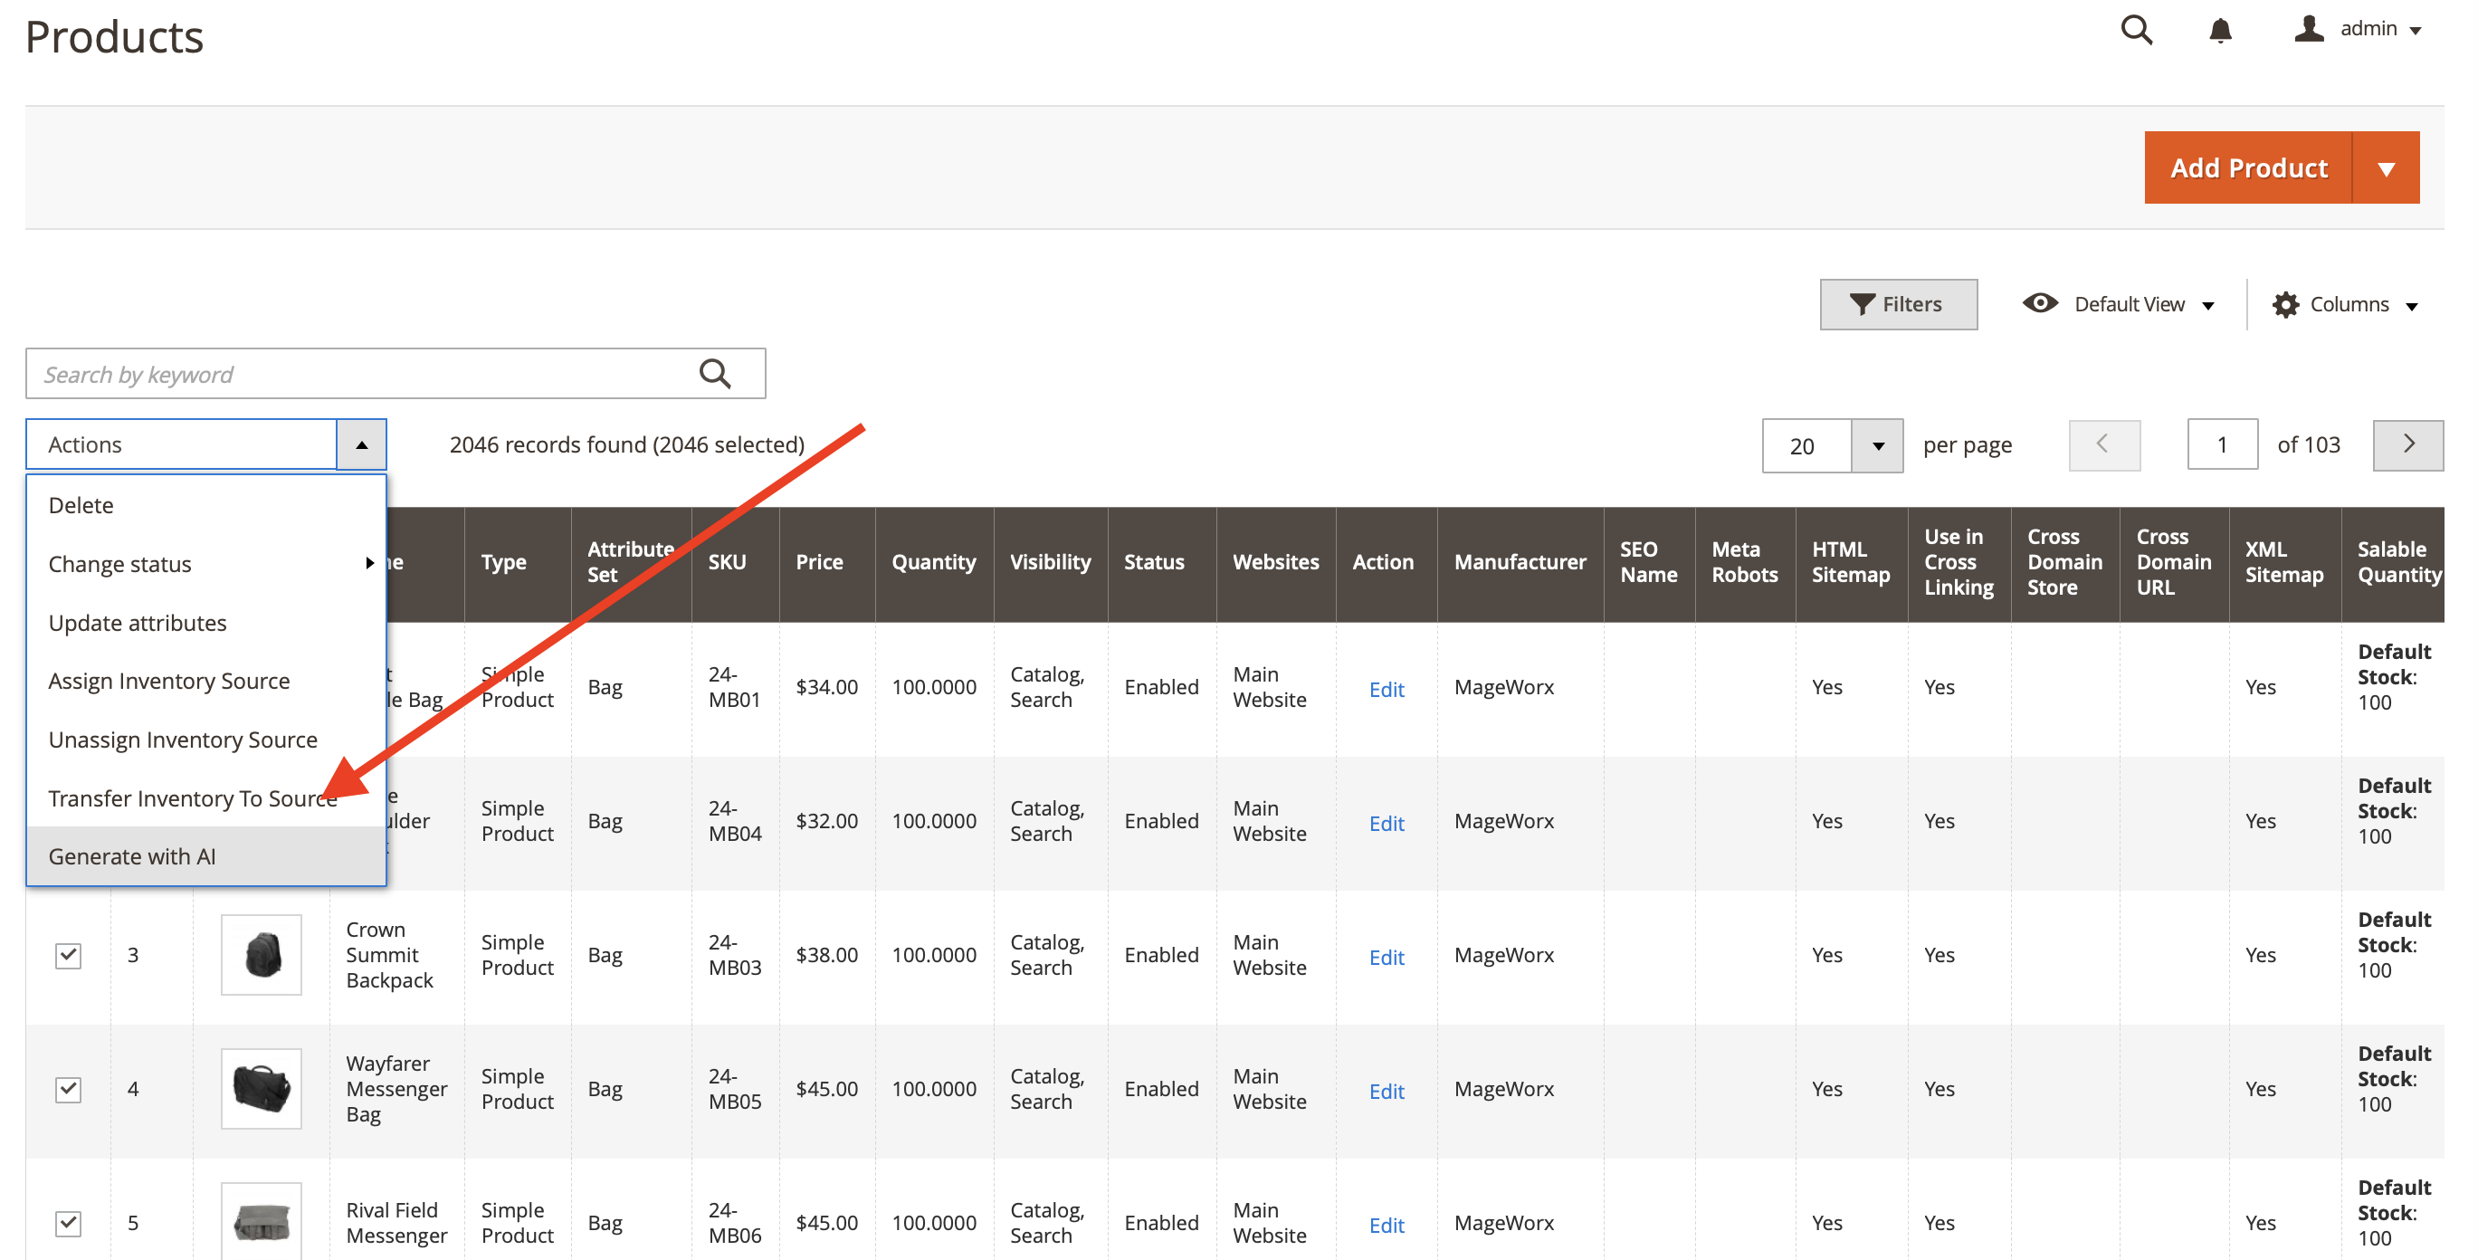2478x1260 pixels.
Task: Edit Wayfarer Messenger Bag product
Action: (x=1387, y=1091)
